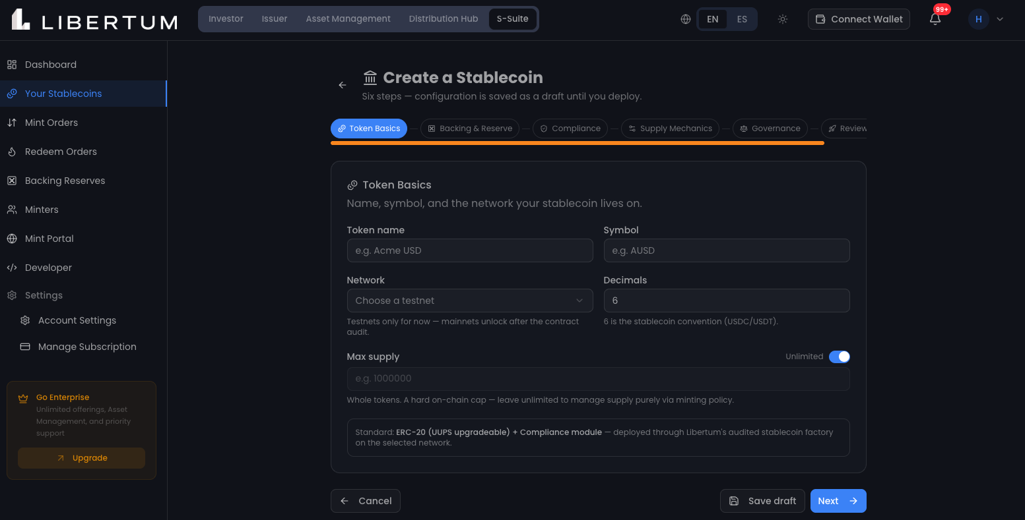
Task: Click the Redeem Orders flame icon
Action: point(12,152)
